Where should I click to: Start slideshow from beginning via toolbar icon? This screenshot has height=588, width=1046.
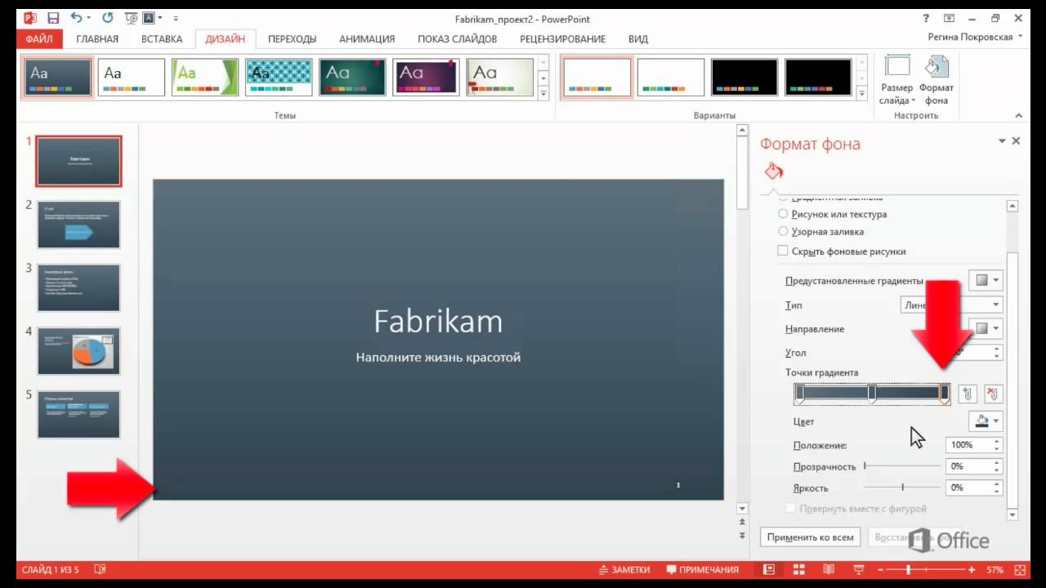(x=130, y=18)
